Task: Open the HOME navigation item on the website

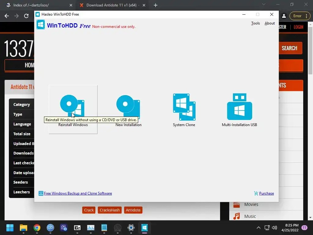Action: (x=29, y=65)
